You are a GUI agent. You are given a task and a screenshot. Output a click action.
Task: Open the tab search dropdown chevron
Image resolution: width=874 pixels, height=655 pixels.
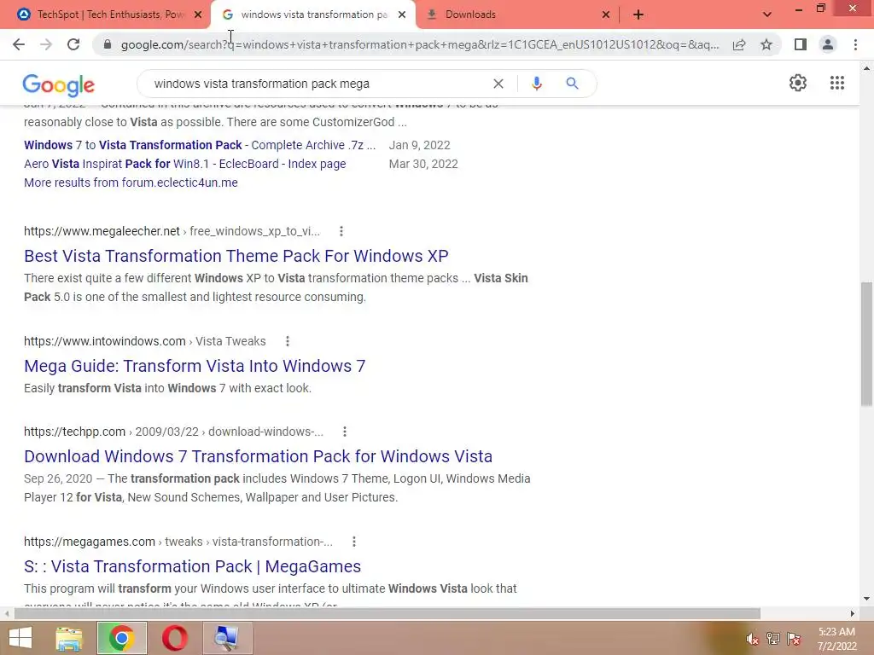(x=767, y=14)
